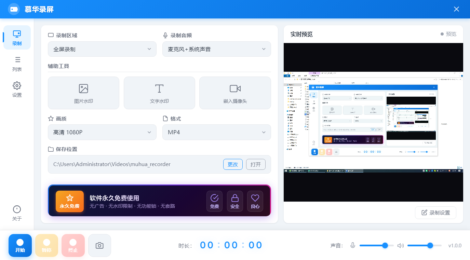Image resolution: width=470 pixels, height=260 pixels.
Task: Open the 画质 高清 1080P dropdown
Action: click(x=102, y=132)
